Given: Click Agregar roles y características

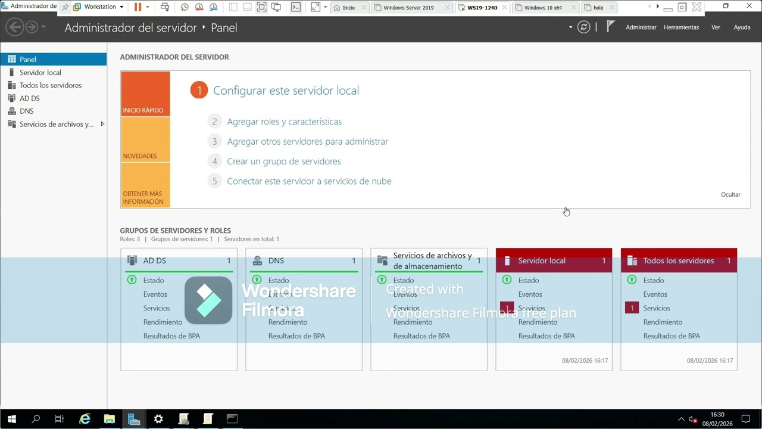Looking at the screenshot, I should [284, 122].
